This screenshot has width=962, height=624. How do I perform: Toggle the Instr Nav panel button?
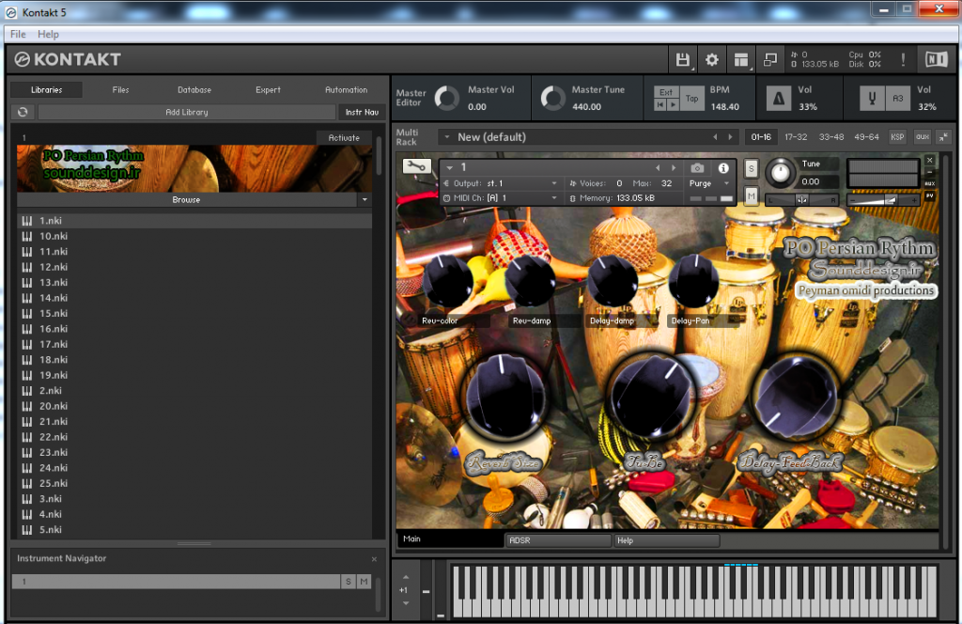pyautogui.click(x=362, y=112)
